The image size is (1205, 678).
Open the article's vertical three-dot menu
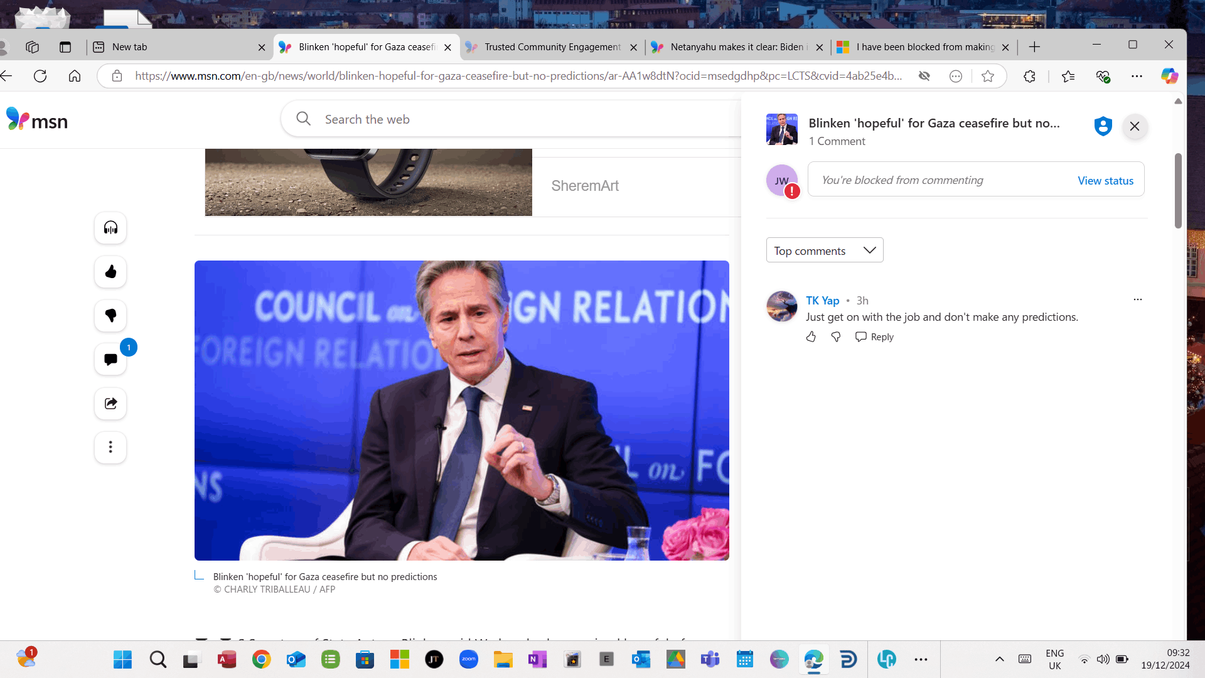coord(110,448)
